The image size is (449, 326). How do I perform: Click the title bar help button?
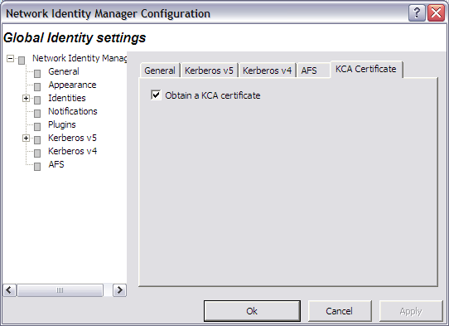point(417,13)
